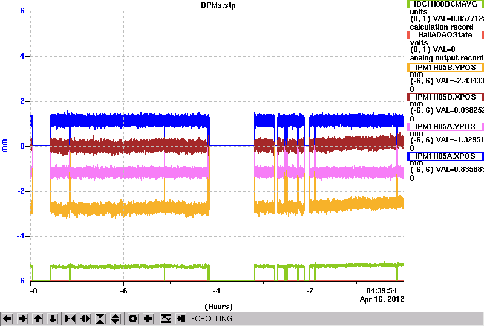Pan the plot right with the right arrow
The width and height of the screenshot is (484, 326).
[22, 318]
